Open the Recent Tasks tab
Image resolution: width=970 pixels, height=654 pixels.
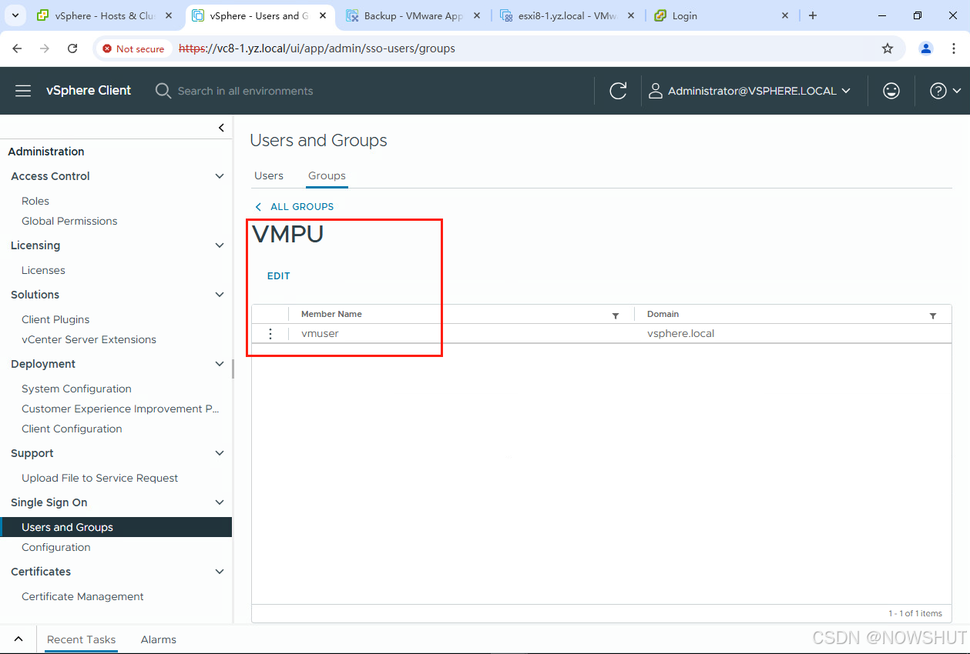click(x=81, y=639)
